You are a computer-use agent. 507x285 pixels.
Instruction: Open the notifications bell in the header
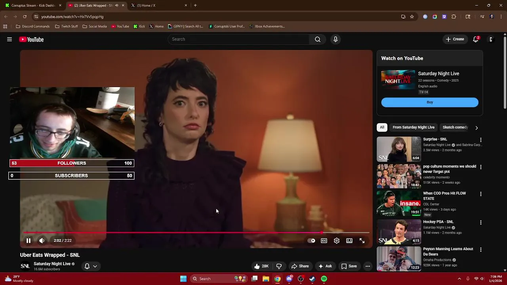tap(476, 39)
